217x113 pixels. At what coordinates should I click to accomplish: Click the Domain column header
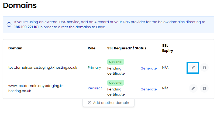point(15,48)
